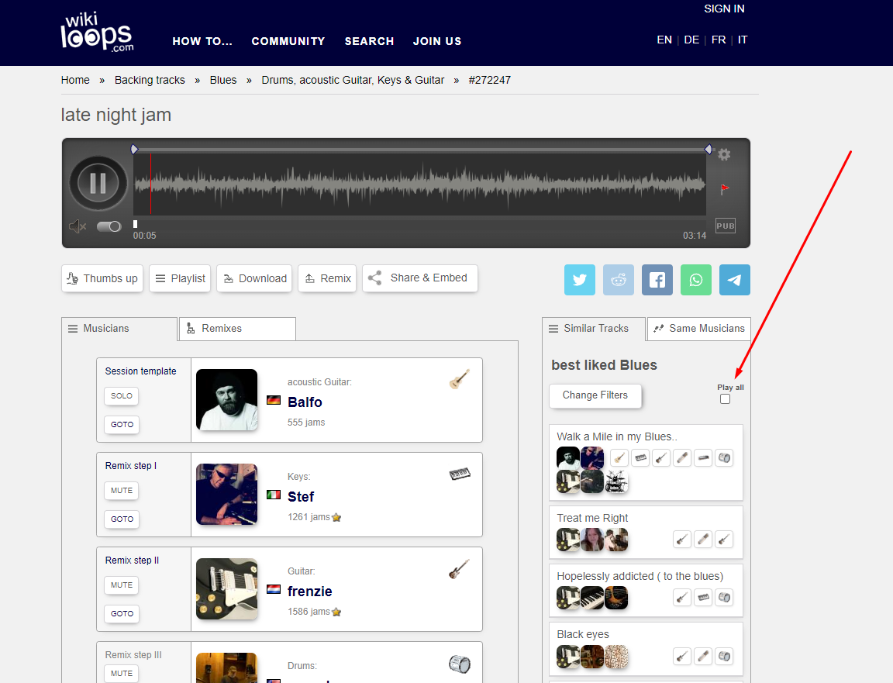The image size is (893, 683).
Task: Toggle the volume switch in player
Action: [x=109, y=226]
